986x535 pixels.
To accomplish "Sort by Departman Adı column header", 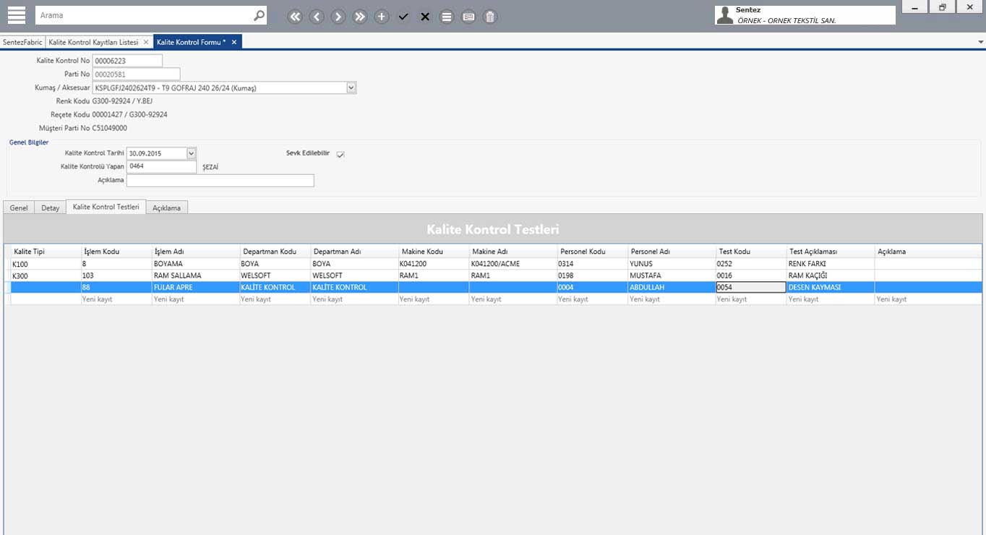I will coord(354,252).
